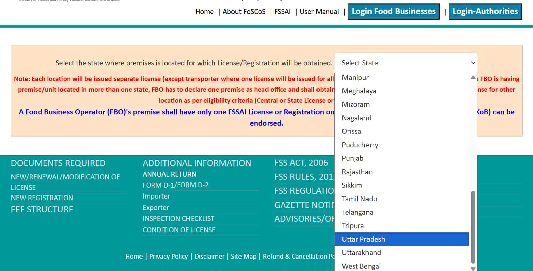Choose Orissa in the state dropdown

point(402,131)
